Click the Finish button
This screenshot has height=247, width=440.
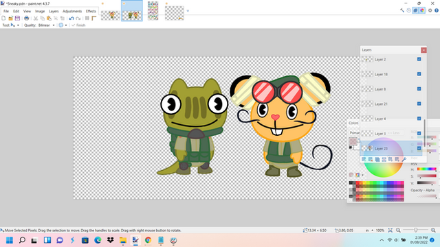pos(78,25)
